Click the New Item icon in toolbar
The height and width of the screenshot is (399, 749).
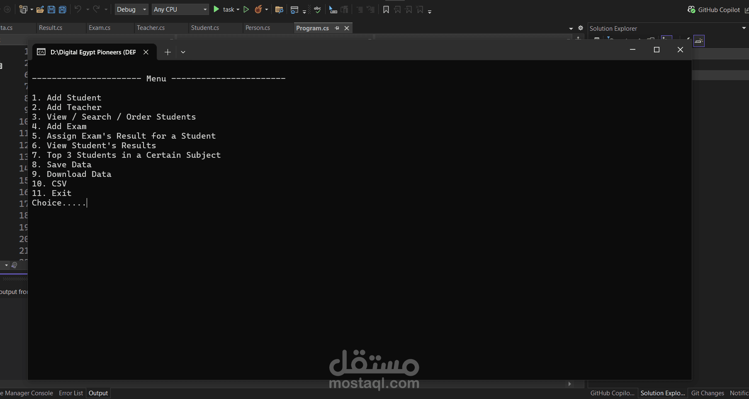pyautogui.click(x=23, y=10)
